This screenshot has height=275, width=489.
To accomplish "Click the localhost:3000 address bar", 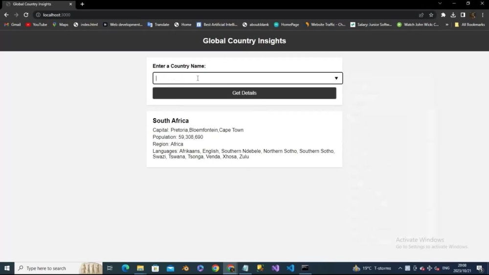I will coord(228,15).
